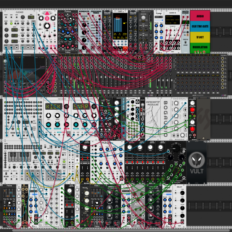This screenshot has width=232, height=232.
Task: Click input 1 jack on Audio-8
Action: click(x=167, y=30)
